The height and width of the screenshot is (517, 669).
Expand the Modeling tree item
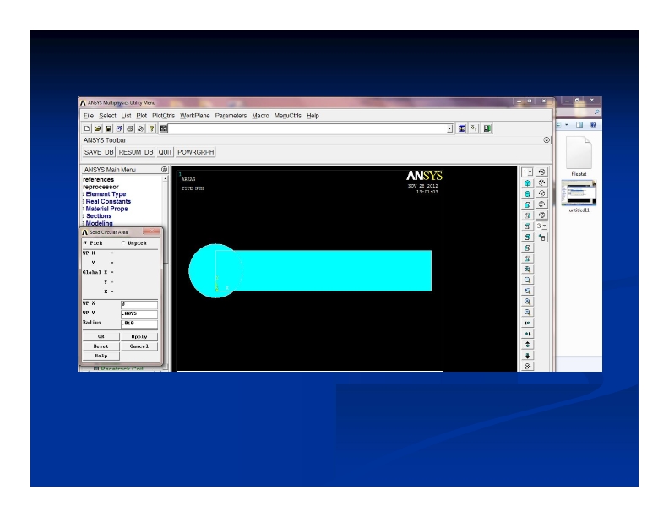click(x=99, y=224)
